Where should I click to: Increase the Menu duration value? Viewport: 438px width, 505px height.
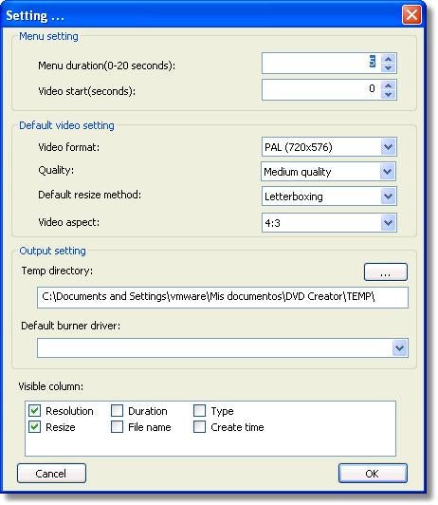(388, 59)
